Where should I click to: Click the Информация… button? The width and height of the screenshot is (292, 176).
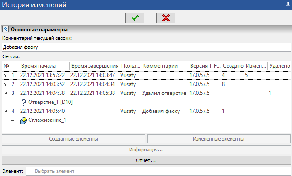click(x=146, y=150)
